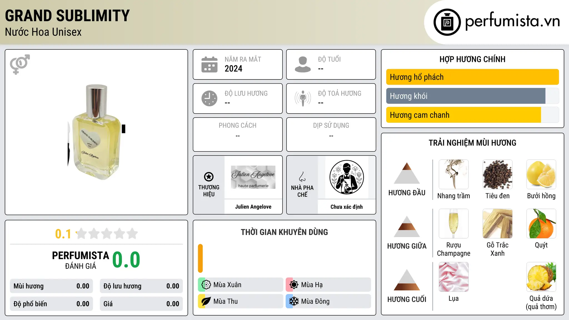This screenshot has height=320, width=569.
Task: Select the Gỗ Trắc Xanh note image
Action: 497,224
